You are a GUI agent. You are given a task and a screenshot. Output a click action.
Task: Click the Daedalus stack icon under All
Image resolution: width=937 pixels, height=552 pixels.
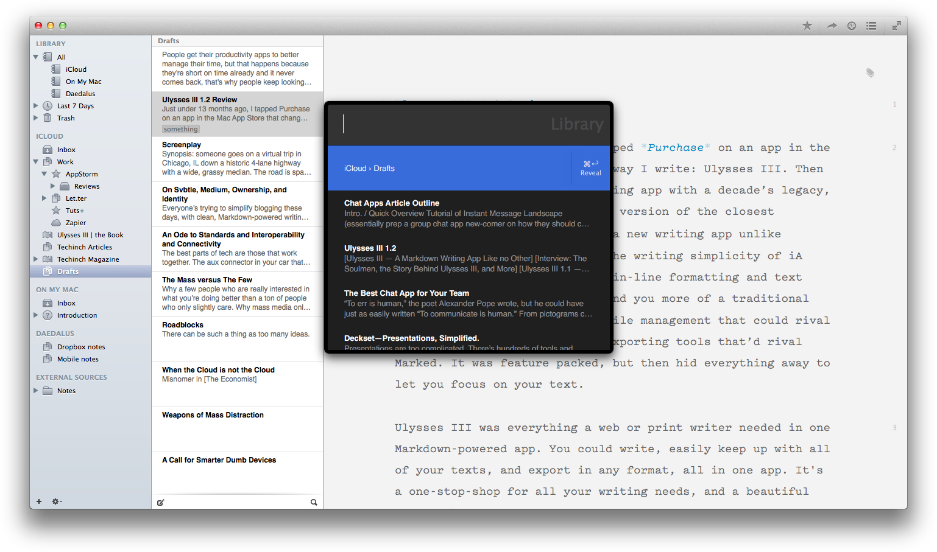(x=56, y=94)
